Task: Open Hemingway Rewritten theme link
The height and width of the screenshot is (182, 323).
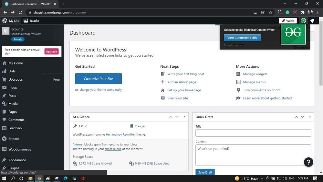Action: [x=120, y=134]
